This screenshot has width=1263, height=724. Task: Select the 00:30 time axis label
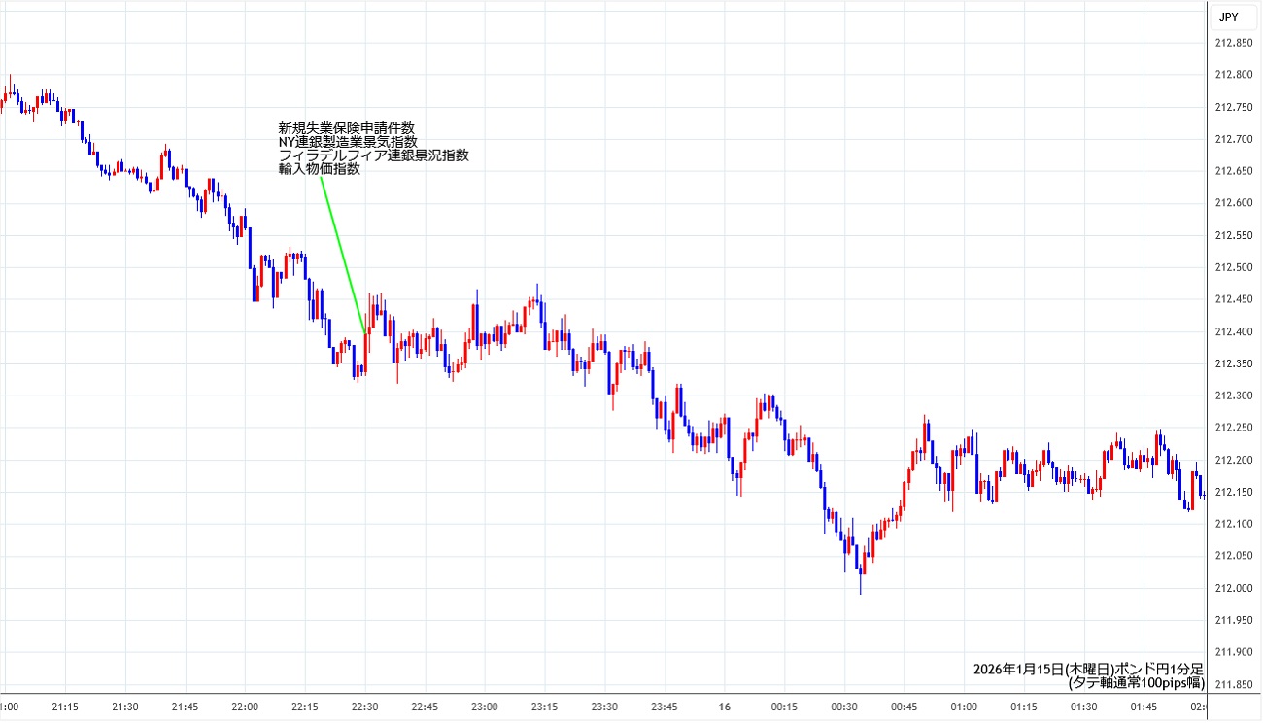coord(844,707)
